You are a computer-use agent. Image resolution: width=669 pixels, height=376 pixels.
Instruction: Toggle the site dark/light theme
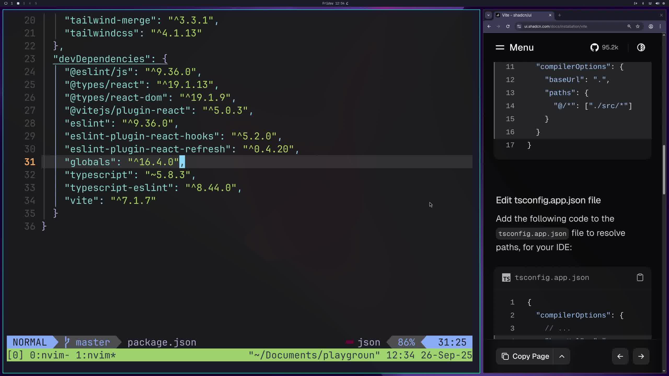coord(641,48)
